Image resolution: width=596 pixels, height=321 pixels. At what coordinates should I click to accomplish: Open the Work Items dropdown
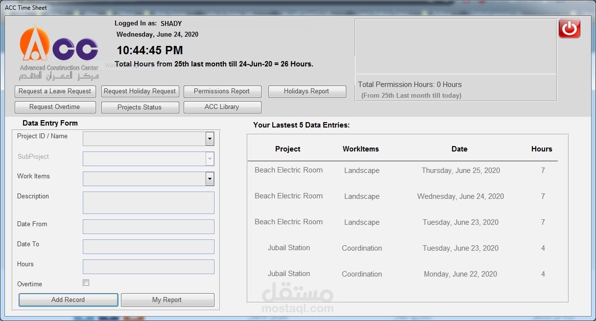click(210, 179)
